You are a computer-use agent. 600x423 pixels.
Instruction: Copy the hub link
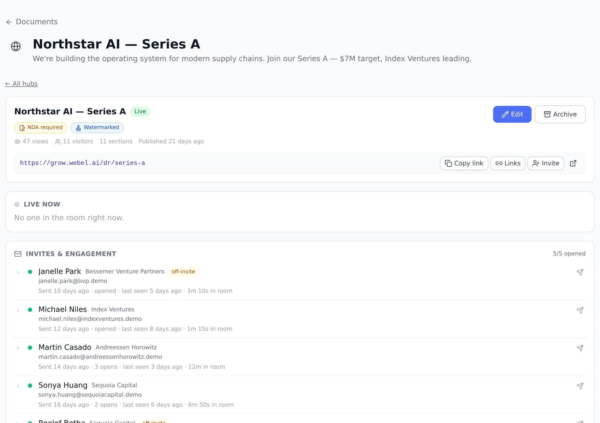(x=464, y=163)
